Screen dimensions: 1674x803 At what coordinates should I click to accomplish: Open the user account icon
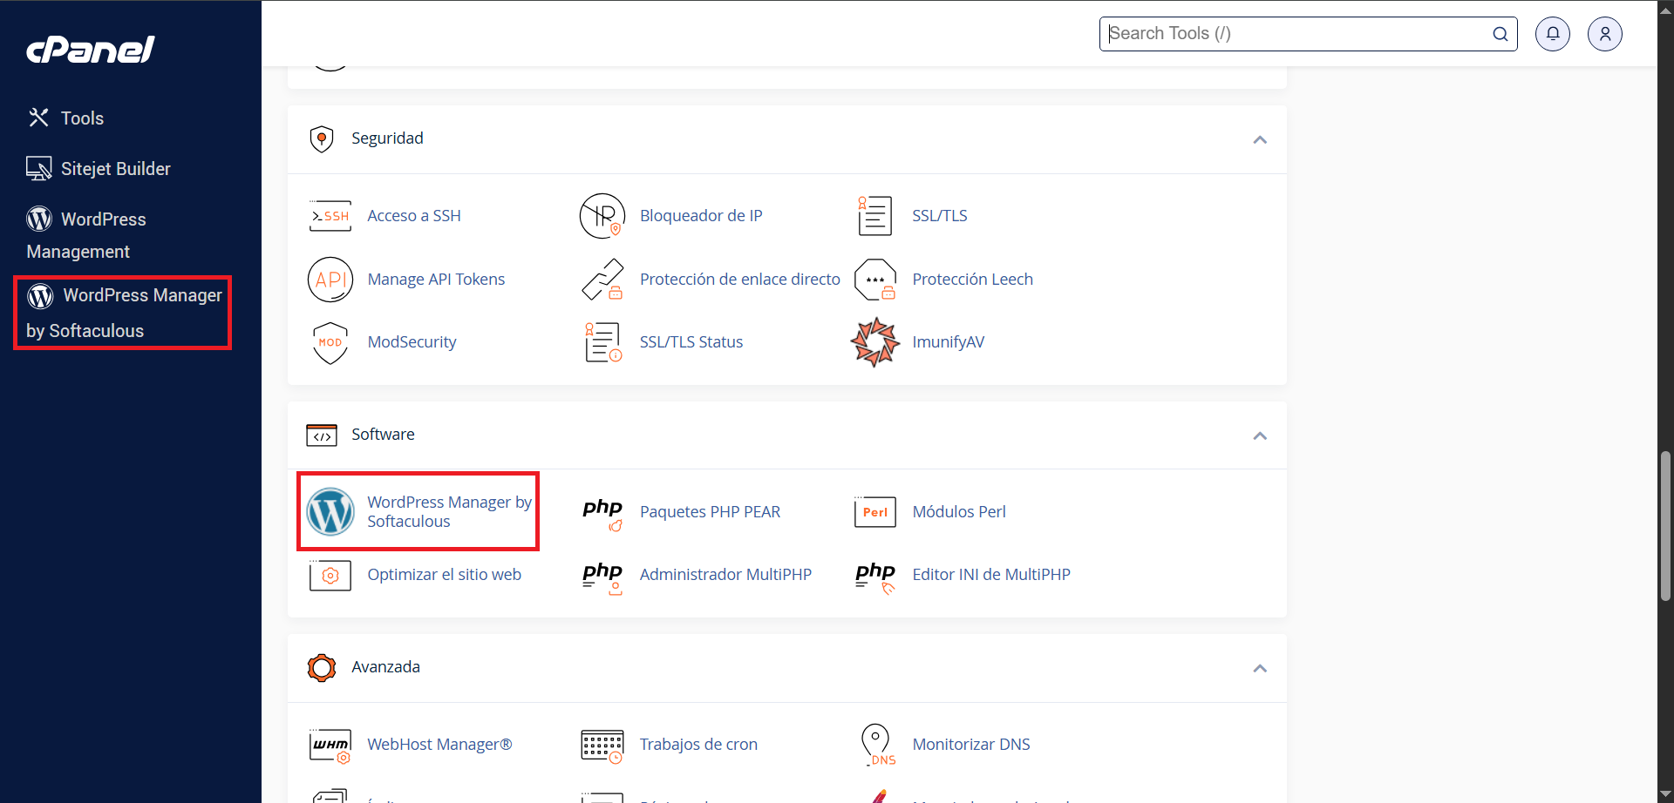(1605, 34)
